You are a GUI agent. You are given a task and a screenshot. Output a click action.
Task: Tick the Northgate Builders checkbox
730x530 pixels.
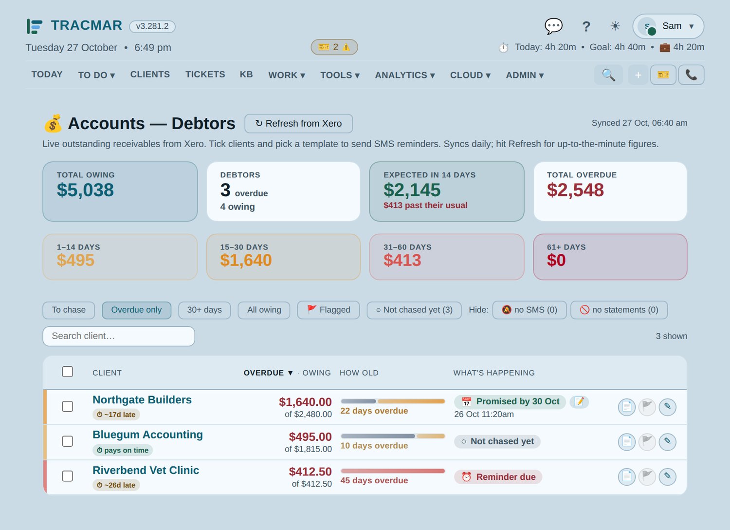point(68,406)
